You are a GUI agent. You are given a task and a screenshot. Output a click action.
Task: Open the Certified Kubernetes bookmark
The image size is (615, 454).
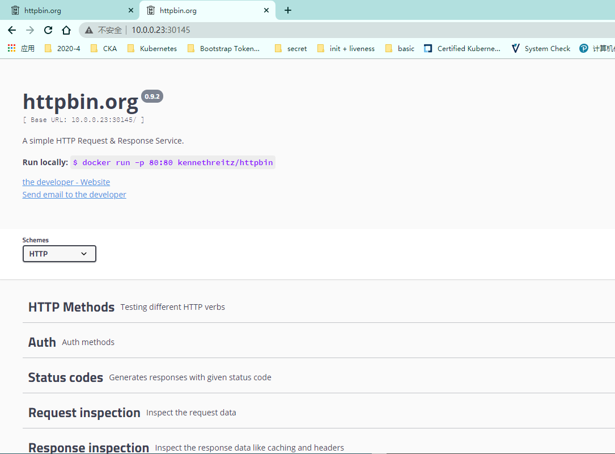click(x=463, y=48)
